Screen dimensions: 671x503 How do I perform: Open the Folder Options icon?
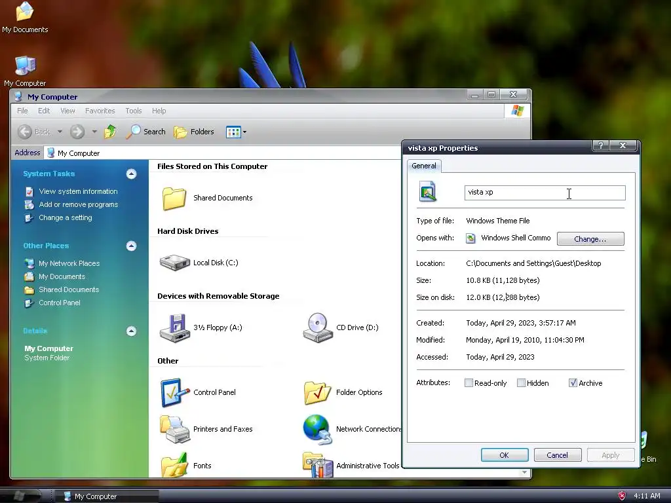click(x=317, y=392)
